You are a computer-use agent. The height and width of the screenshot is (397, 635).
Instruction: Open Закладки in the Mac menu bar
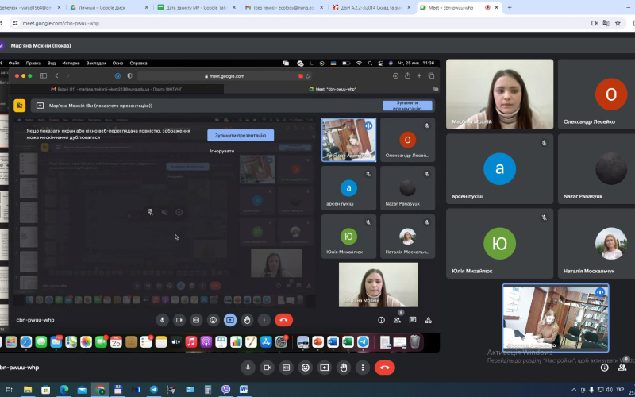coord(96,64)
